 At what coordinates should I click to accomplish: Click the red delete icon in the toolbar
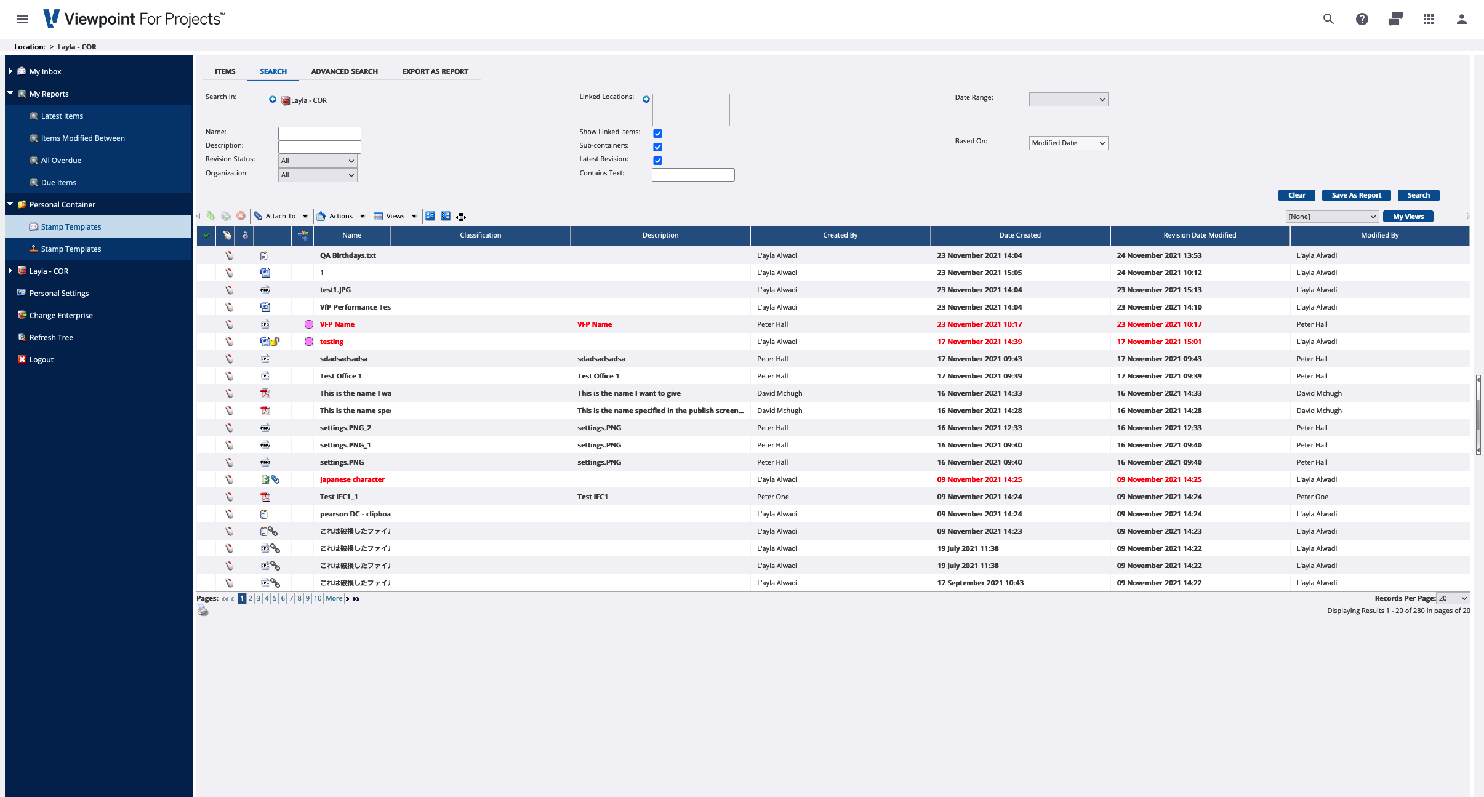click(x=241, y=216)
